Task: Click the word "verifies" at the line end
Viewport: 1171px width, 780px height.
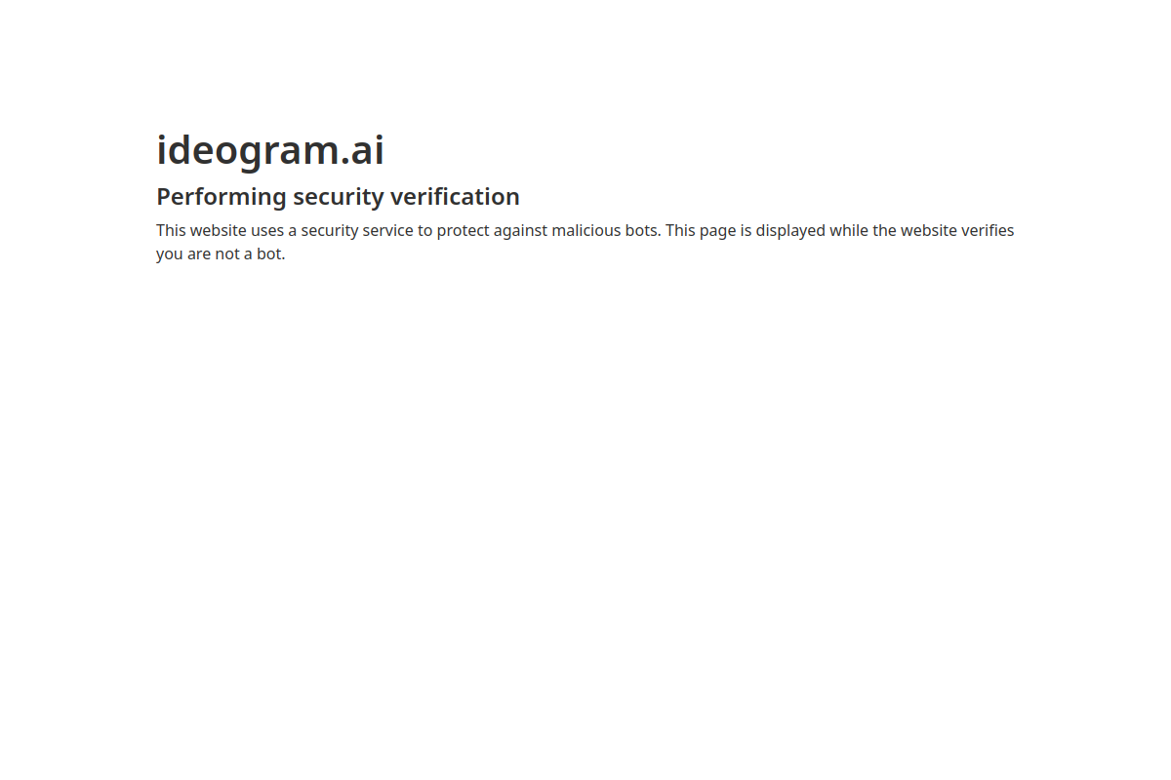Action: click(x=988, y=231)
